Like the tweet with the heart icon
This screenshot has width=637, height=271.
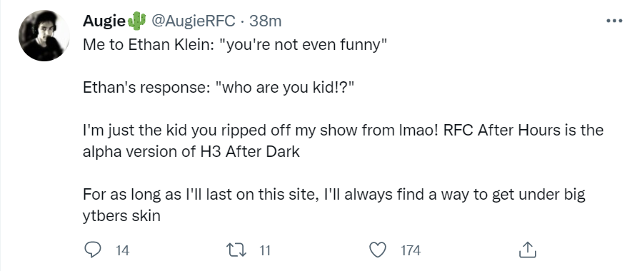[377, 250]
